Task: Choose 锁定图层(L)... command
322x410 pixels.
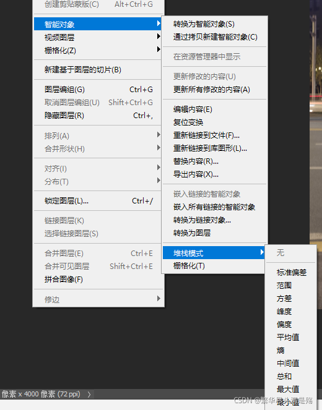Action: point(98,201)
